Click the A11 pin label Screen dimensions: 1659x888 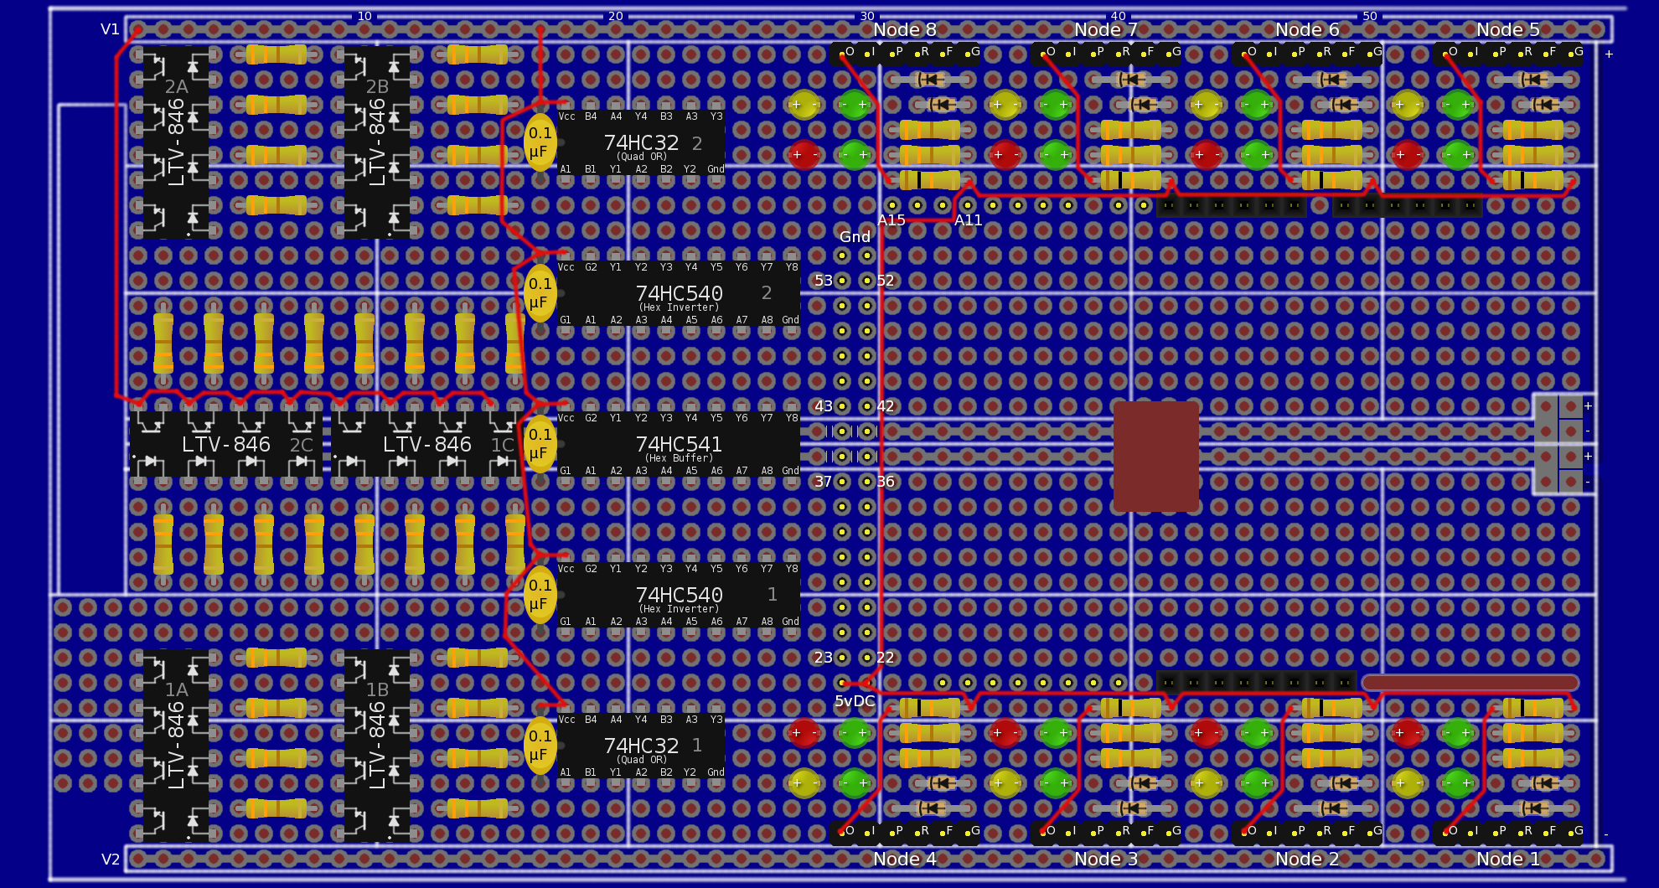tap(968, 220)
